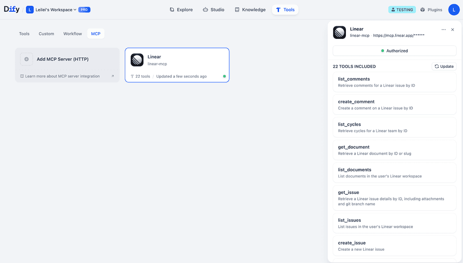Switch to the Workflow tab

pyautogui.click(x=72, y=33)
